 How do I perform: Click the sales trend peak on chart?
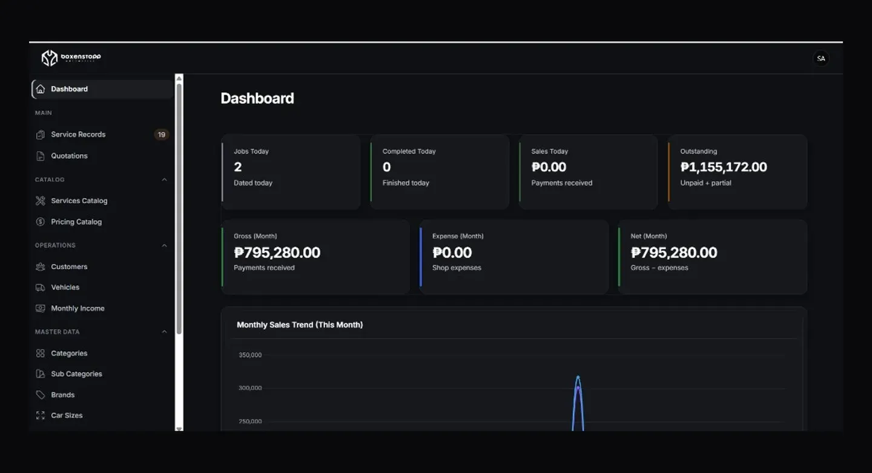tap(578, 377)
